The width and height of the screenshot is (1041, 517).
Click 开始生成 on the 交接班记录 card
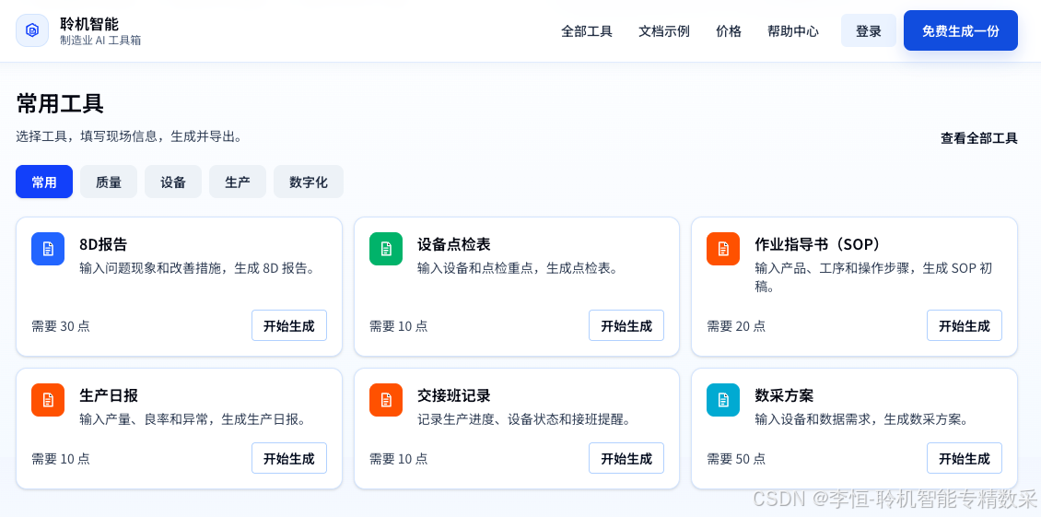click(x=626, y=459)
